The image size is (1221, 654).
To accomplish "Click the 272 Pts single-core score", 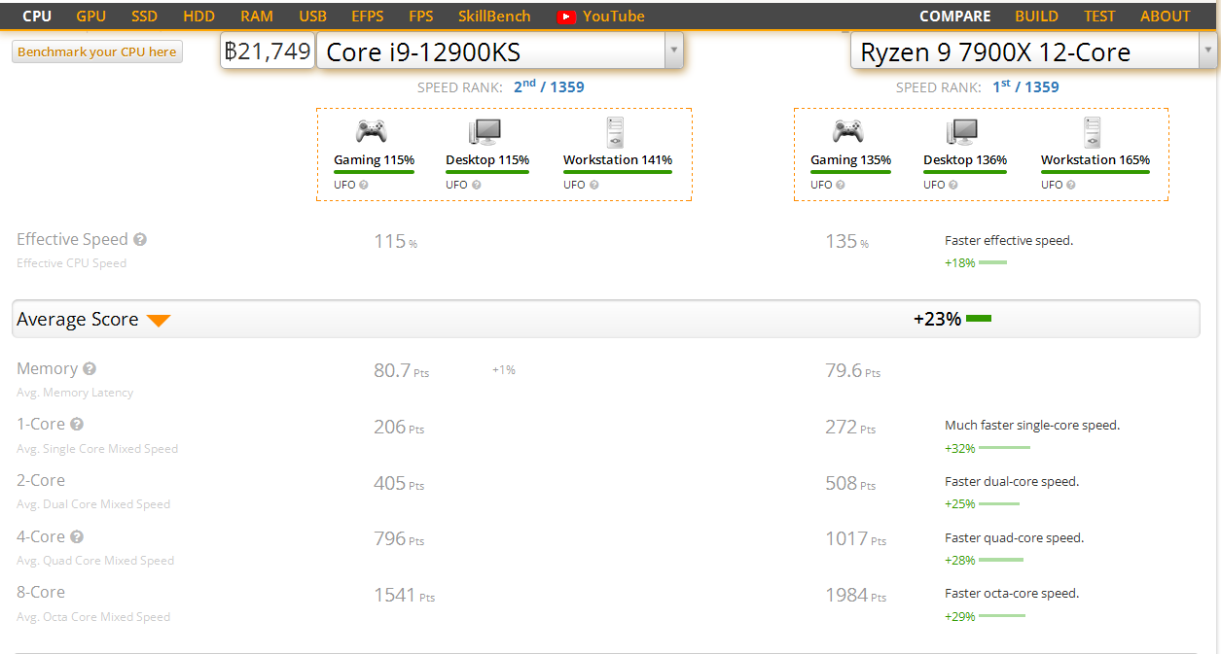I will pos(850,427).
